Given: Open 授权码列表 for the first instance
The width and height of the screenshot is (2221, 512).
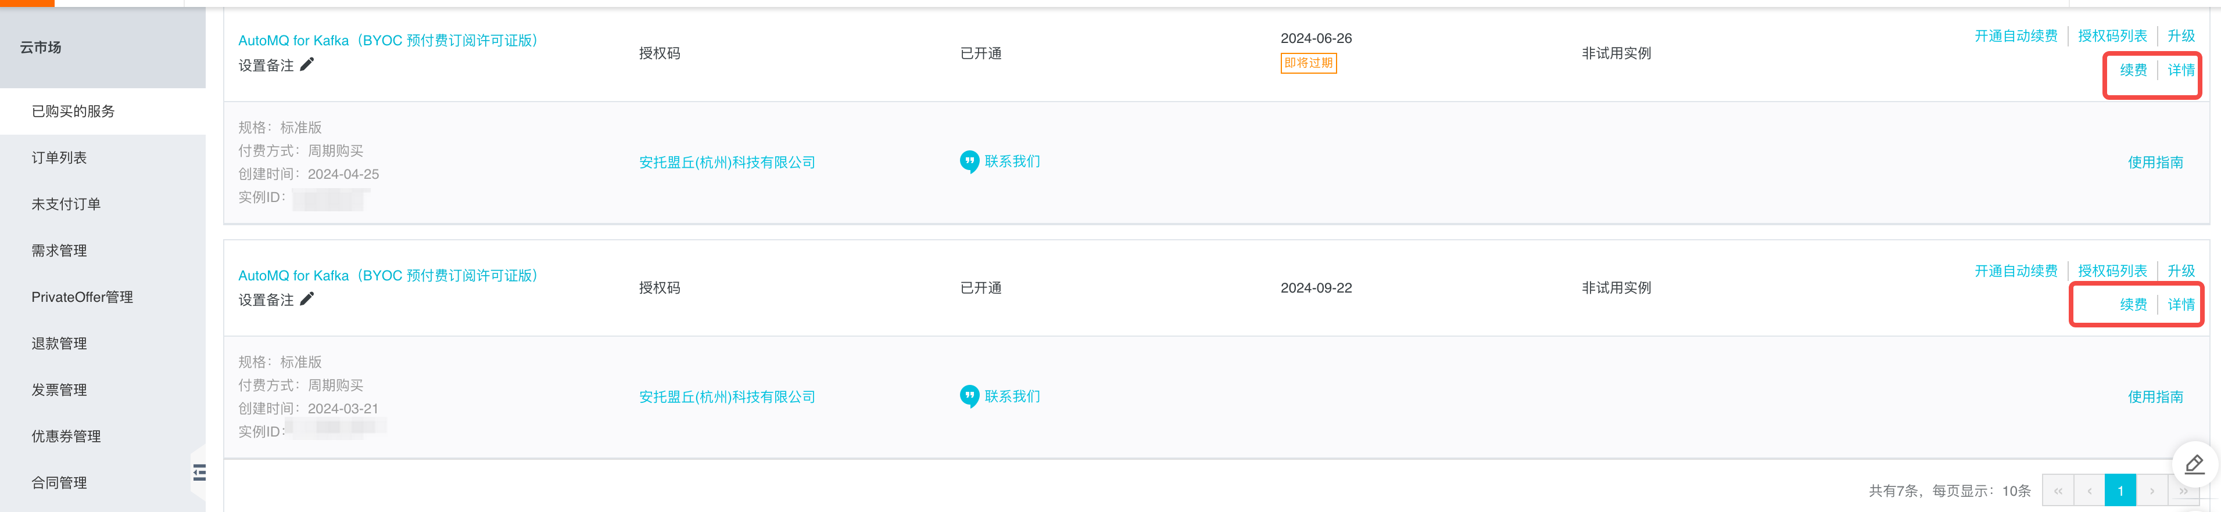Looking at the screenshot, I should tap(2112, 35).
